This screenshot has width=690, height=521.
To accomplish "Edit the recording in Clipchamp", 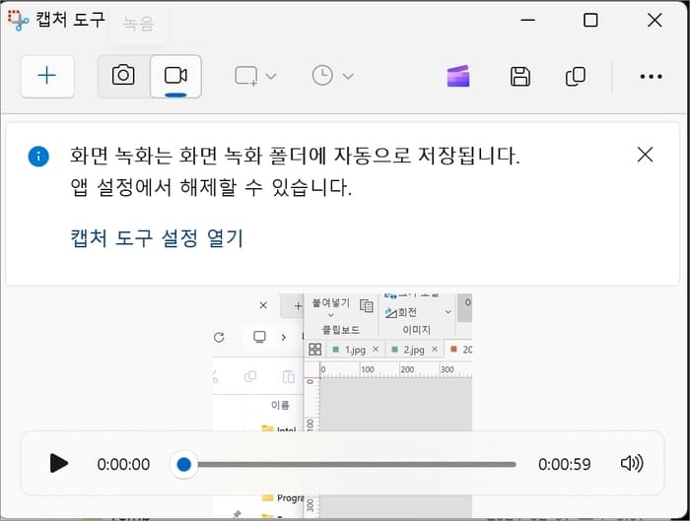I will pyautogui.click(x=458, y=76).
